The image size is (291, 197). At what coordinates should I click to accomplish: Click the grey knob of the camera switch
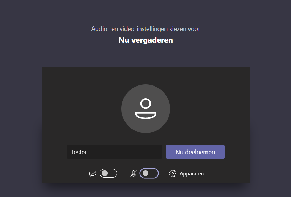pyautogui.click(x=105, y=173)
